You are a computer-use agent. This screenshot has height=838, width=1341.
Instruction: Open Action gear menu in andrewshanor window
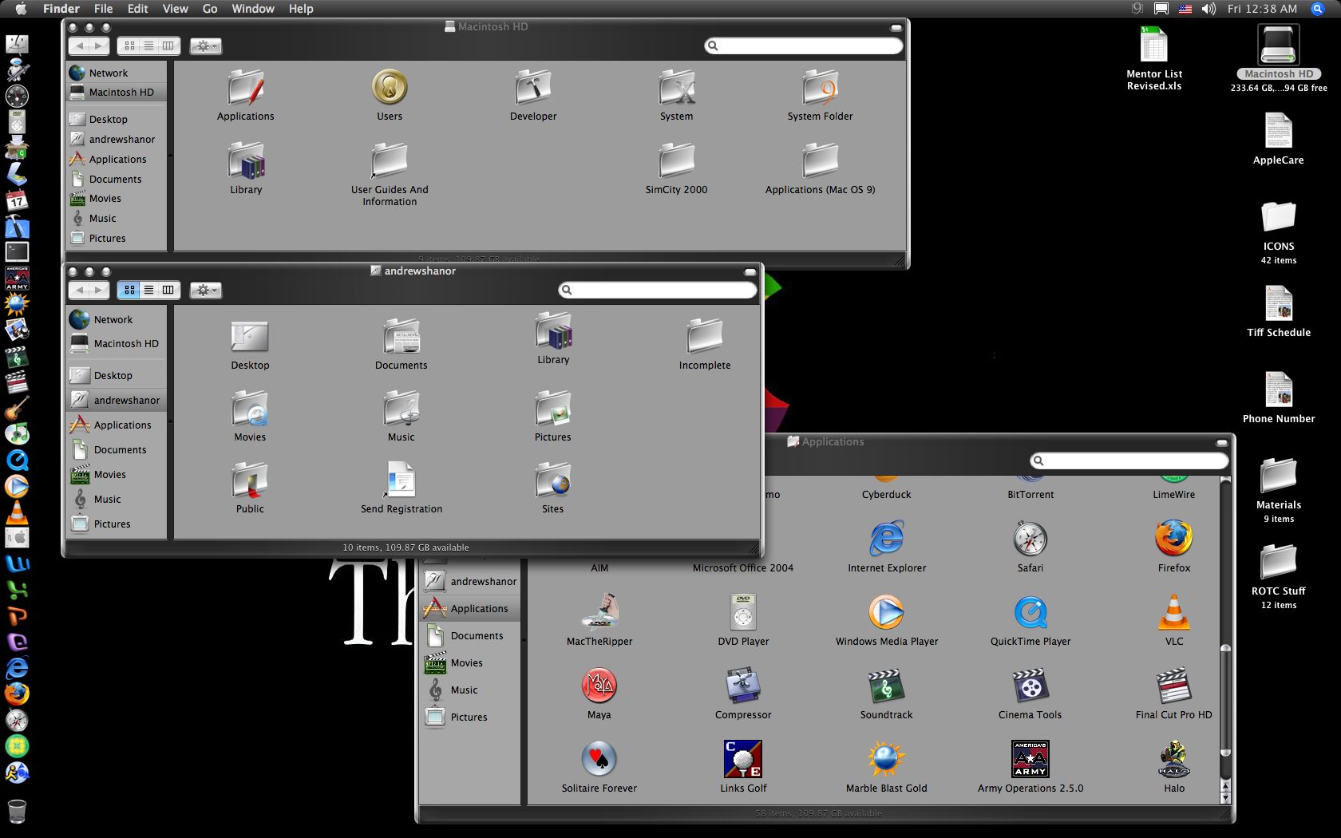tap(206, 290)
